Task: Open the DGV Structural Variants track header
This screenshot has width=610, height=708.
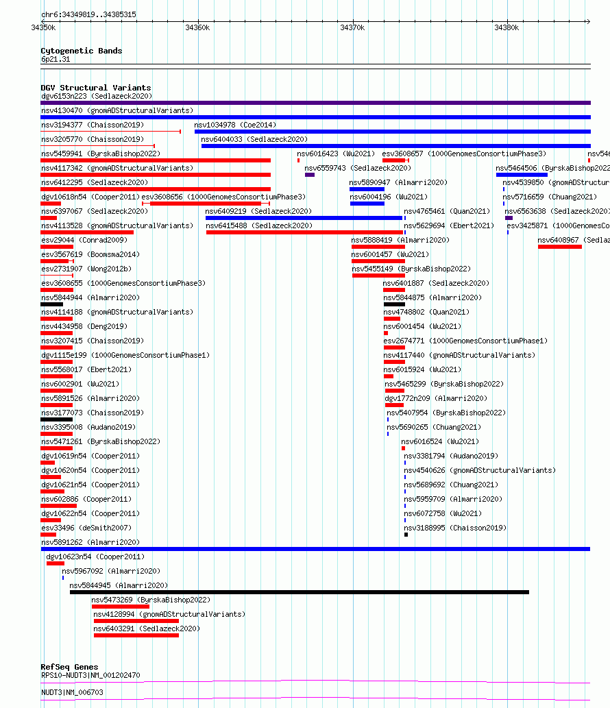Action: point(96,88)
